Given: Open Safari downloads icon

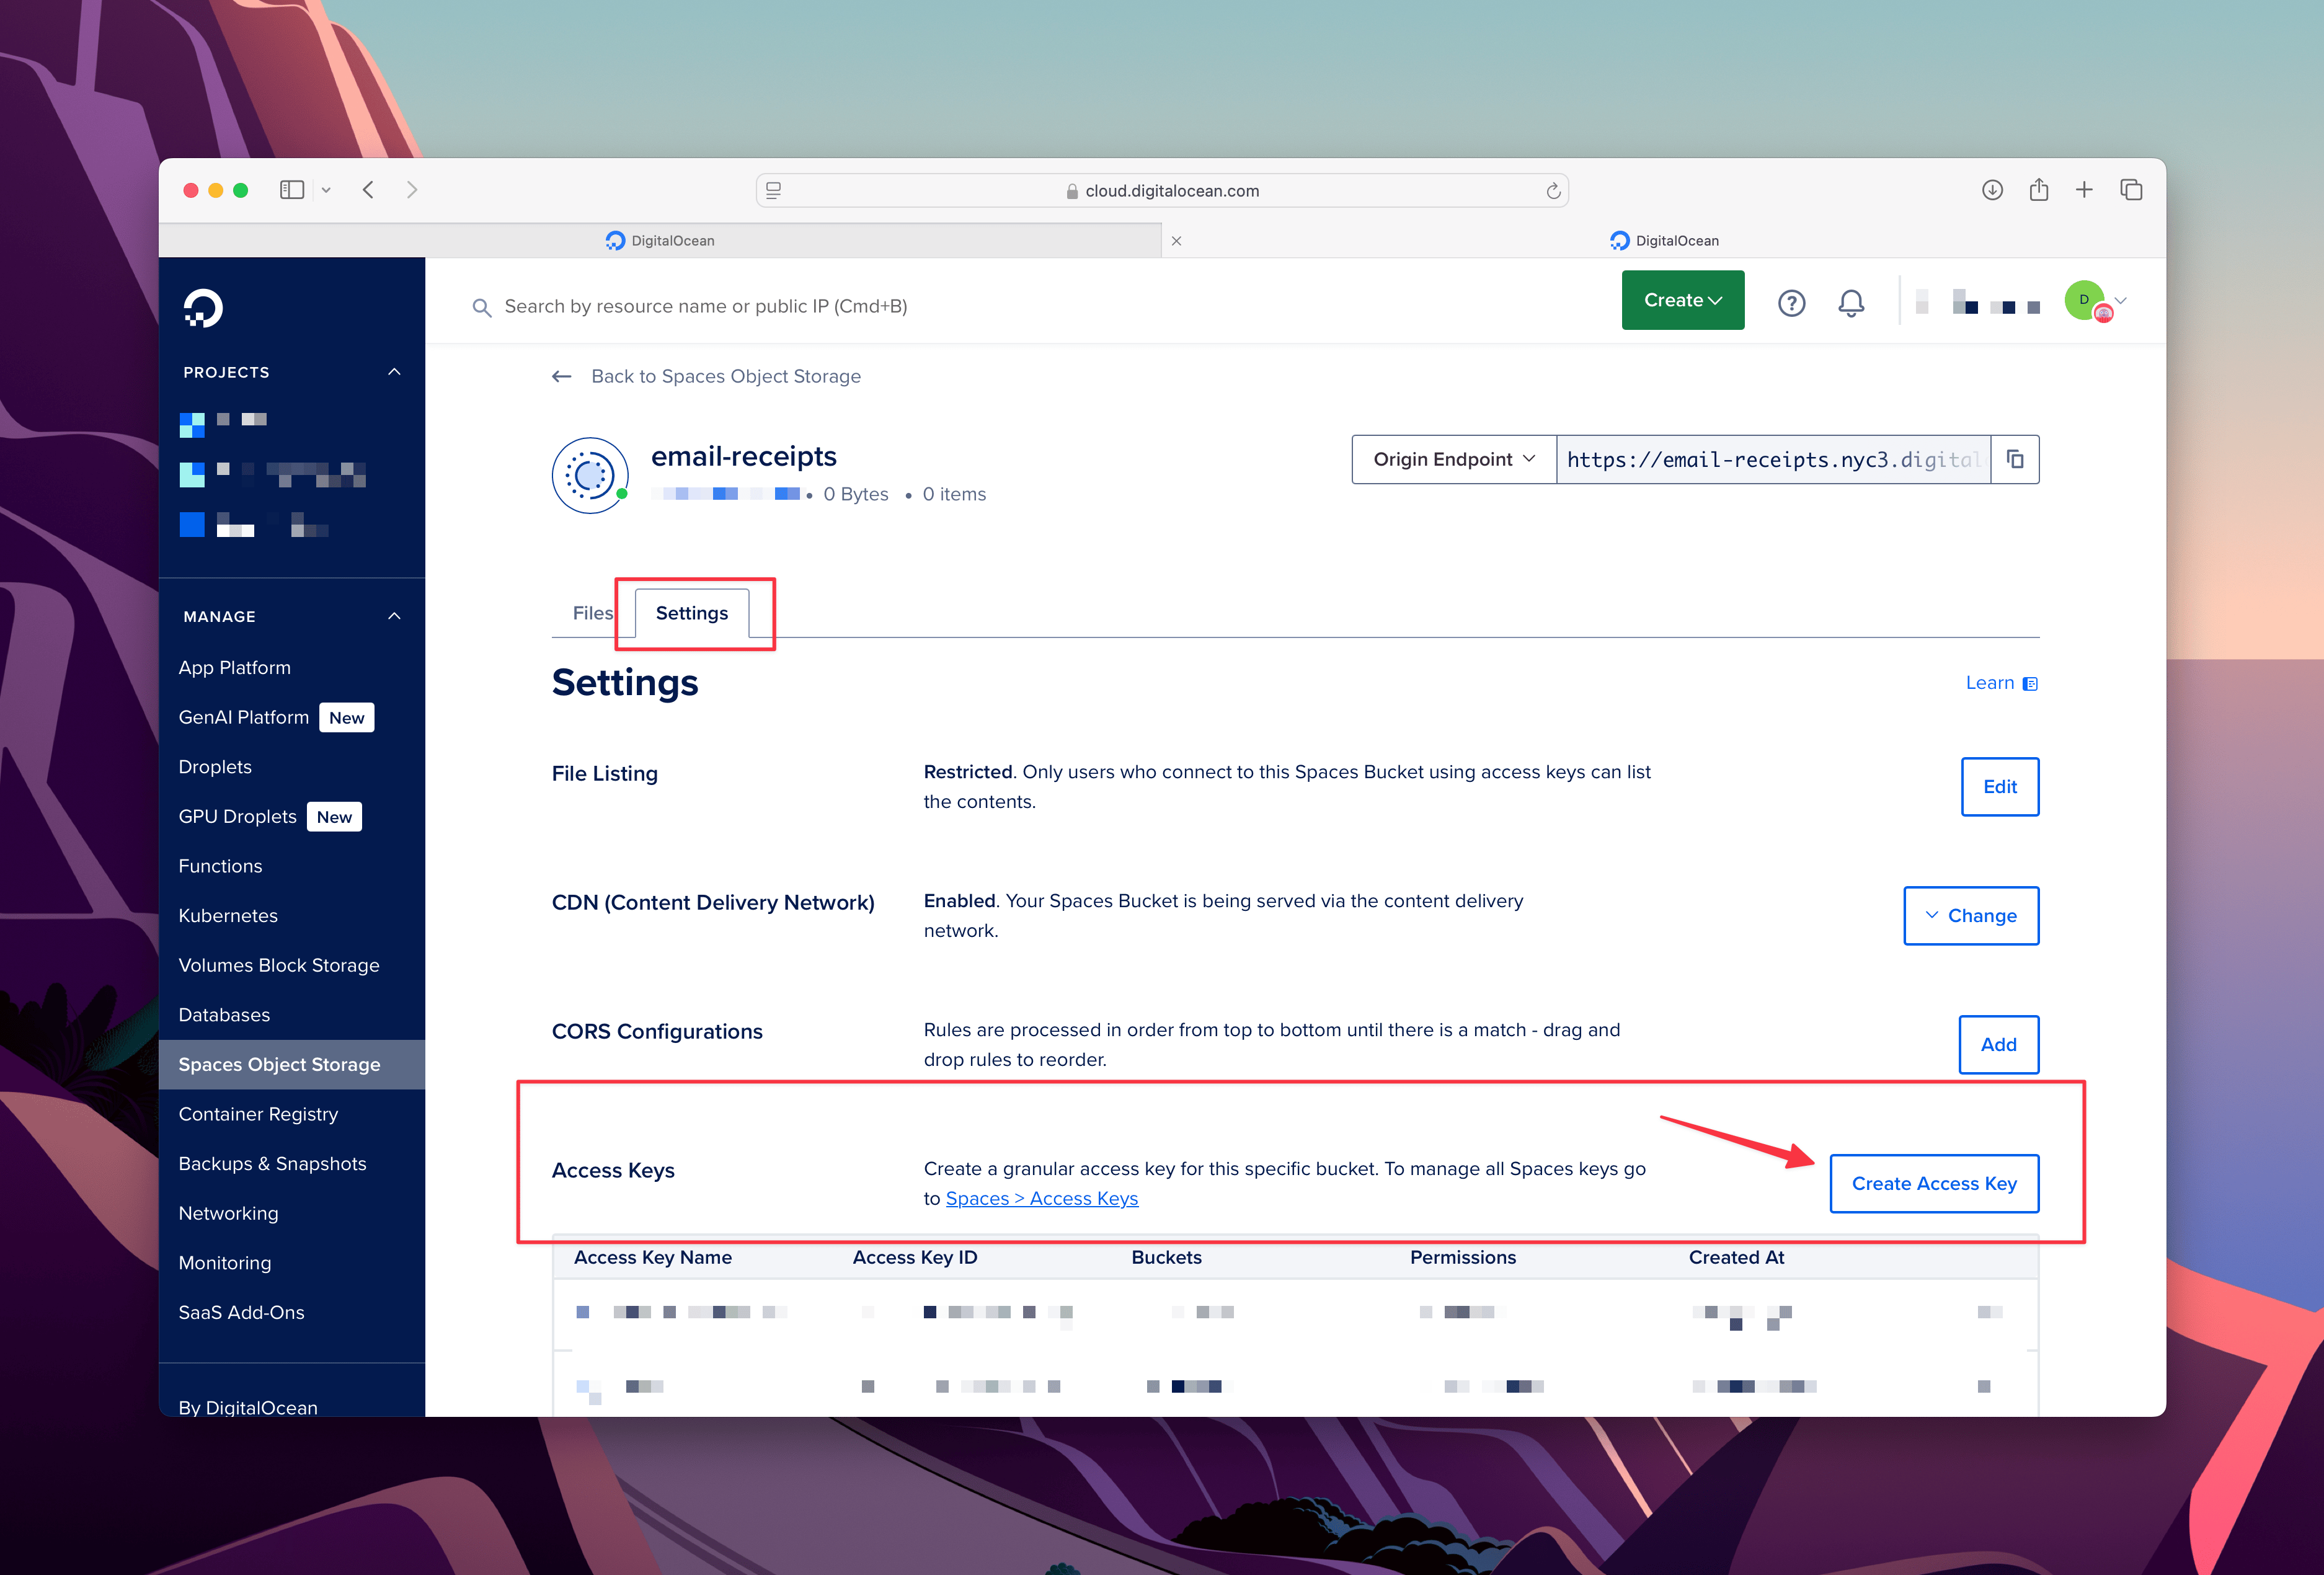Looking at the screenshot, I should coord(1992,190).
